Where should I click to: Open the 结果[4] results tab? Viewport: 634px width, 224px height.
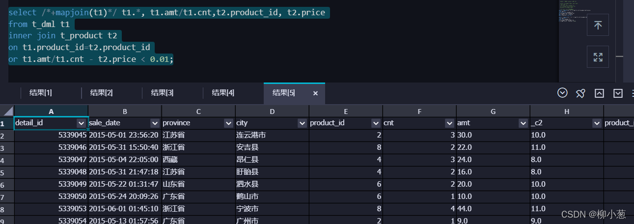223,93
